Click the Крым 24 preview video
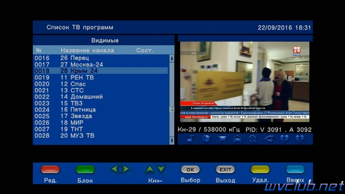The image size is (345, 194). point(245,81)
